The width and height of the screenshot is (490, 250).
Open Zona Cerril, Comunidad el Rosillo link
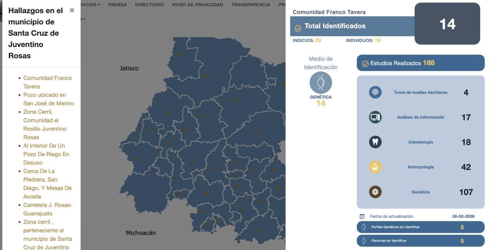[45, 124]
